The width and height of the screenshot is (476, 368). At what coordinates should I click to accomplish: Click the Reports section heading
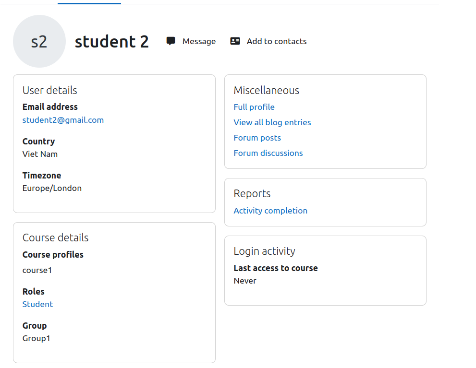click(x=252, y=194)
